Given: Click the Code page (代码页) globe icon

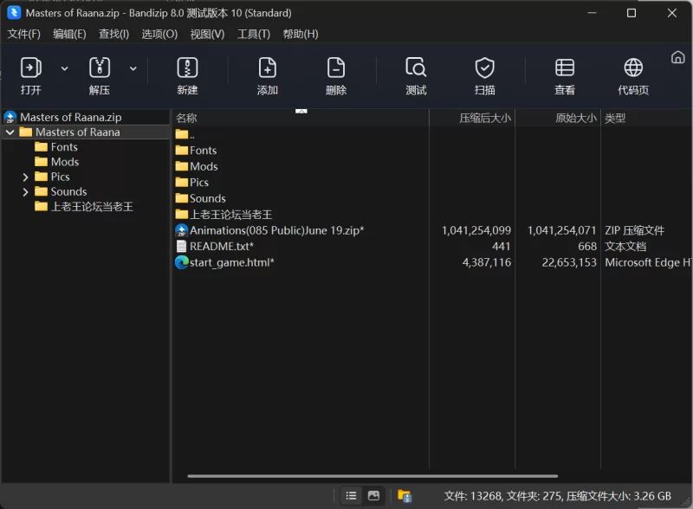Looking at the screenshot, I should (x=633, y=68).
